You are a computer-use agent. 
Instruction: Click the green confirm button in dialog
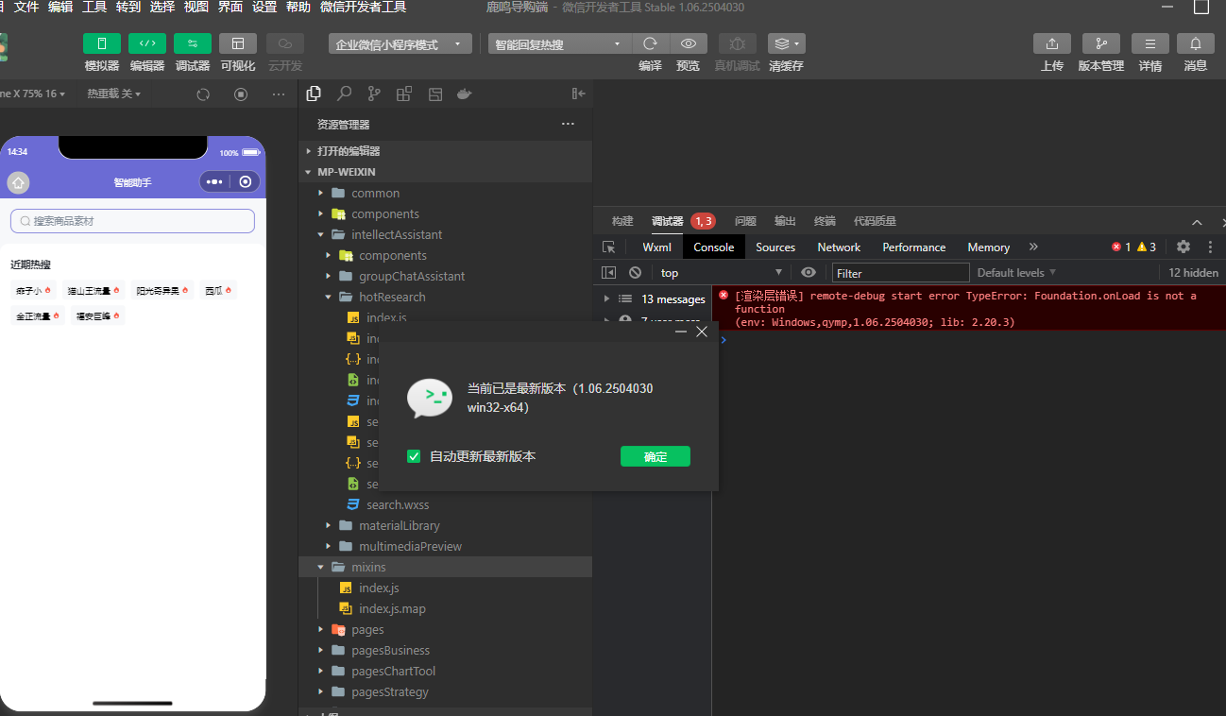656,456
